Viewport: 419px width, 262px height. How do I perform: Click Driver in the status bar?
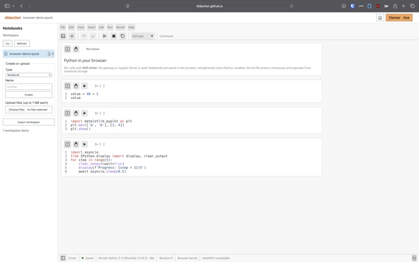72,258
